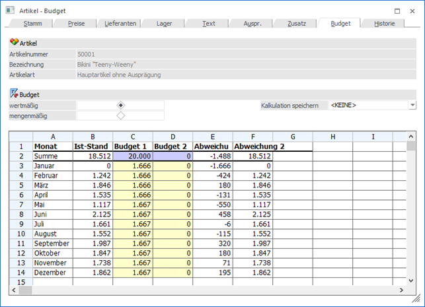Select the mengenmäßig radio option
425x307 pixels.
click(120, 116)
